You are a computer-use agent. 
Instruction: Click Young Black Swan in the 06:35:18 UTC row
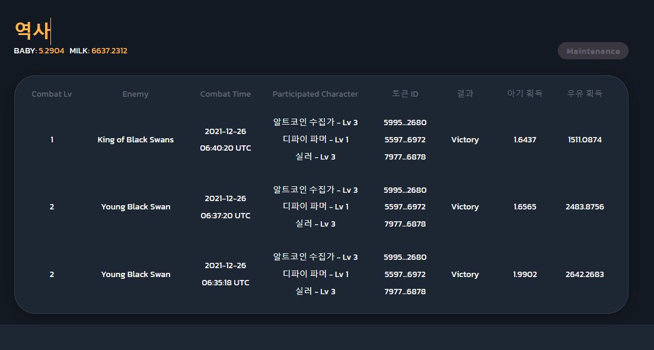coord(136,275)
